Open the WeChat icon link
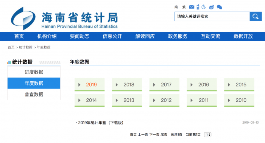265x143 pixels. pyautogui.click(x=219, y=7)
